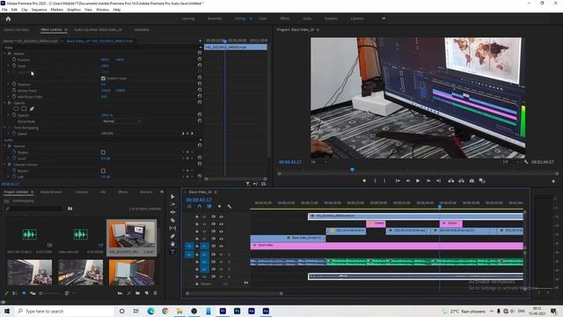This screenshot has width=563, height=317.
Task: Solo audio track A2
Action: [x=229, y=262]
